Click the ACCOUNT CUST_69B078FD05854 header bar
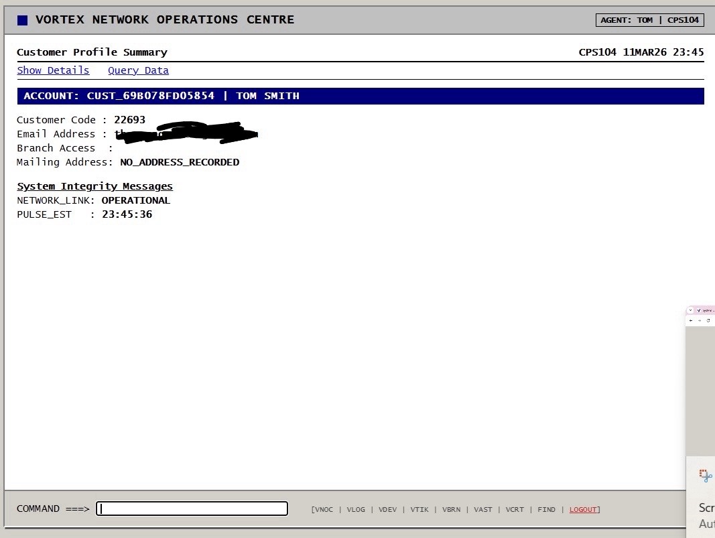The width and height of the screenshot is (715, 538). [x=361, y=96]
